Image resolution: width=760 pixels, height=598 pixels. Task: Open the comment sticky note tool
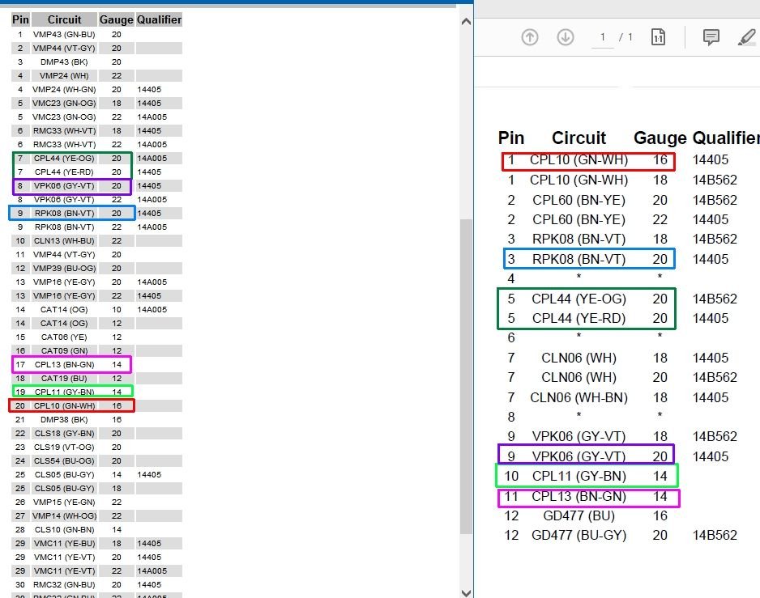pos(711,37)
